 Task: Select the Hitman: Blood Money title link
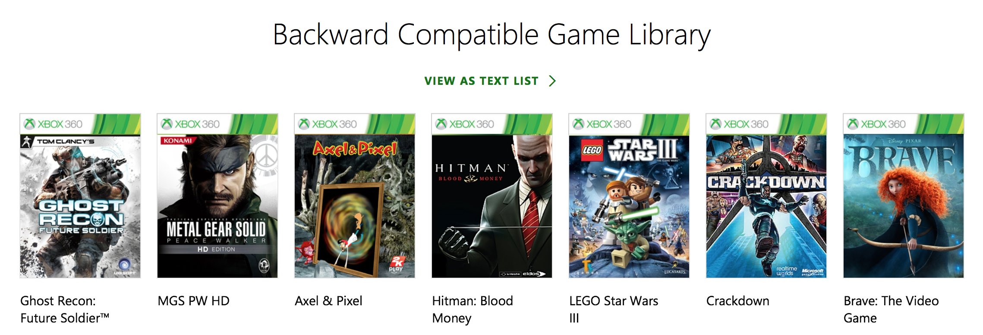(x=473, y=309)
